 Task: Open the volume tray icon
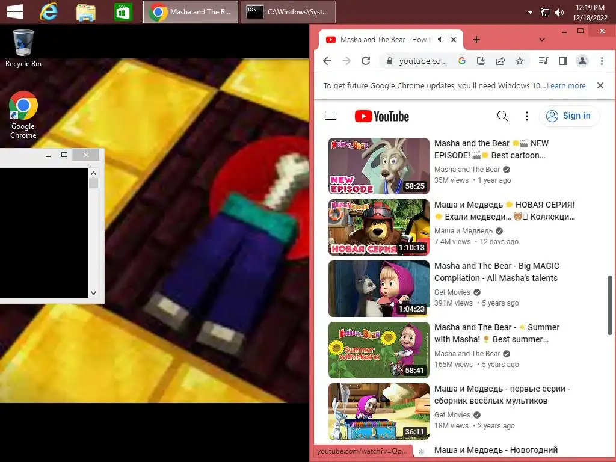click(559, 13)
